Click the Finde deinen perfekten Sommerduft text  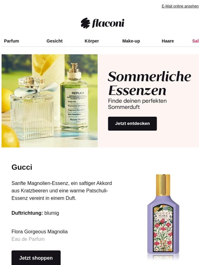coord(137,104)
